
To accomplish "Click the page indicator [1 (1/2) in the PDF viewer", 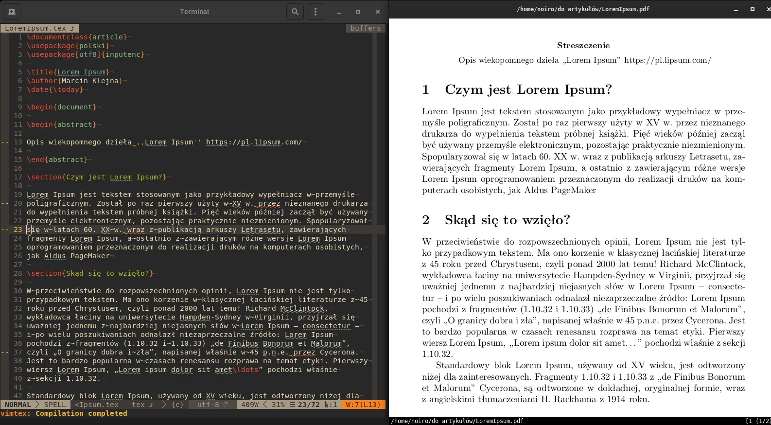I will (758, 421).
